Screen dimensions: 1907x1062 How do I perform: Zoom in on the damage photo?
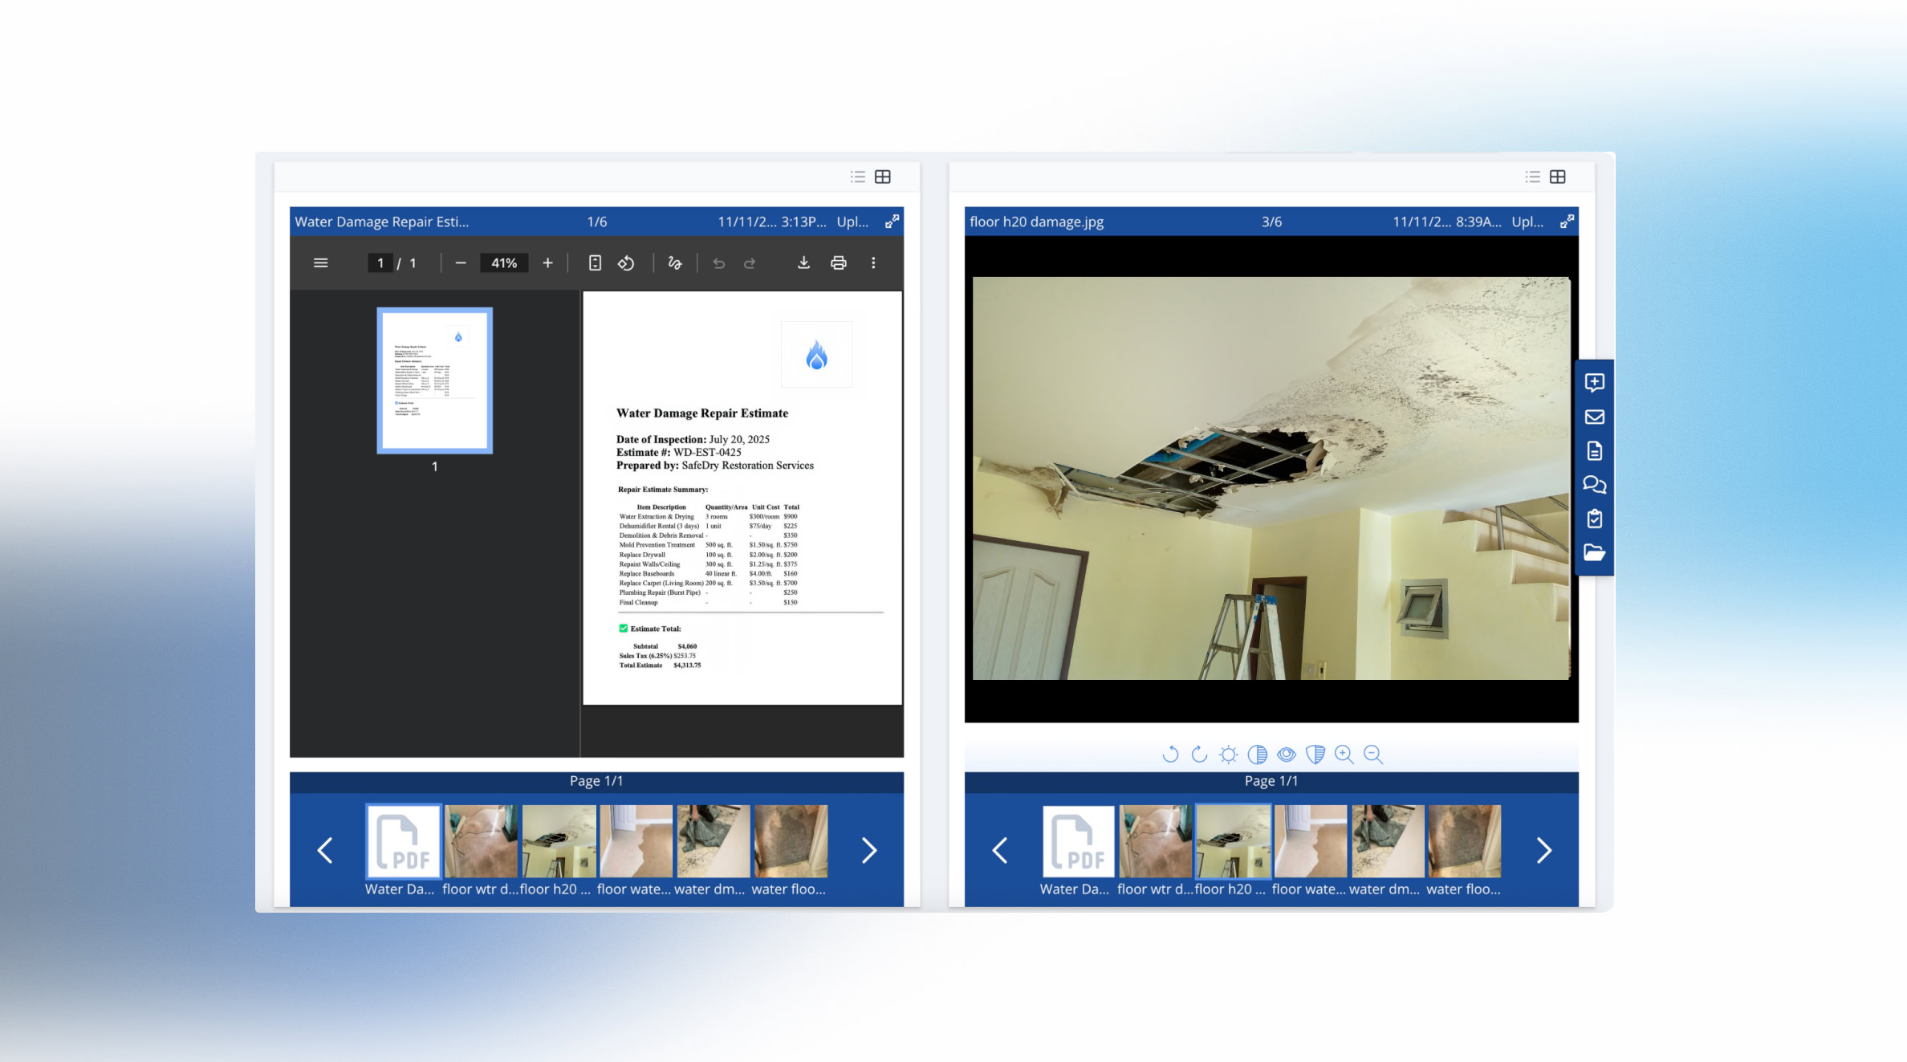click(1344, 754)
